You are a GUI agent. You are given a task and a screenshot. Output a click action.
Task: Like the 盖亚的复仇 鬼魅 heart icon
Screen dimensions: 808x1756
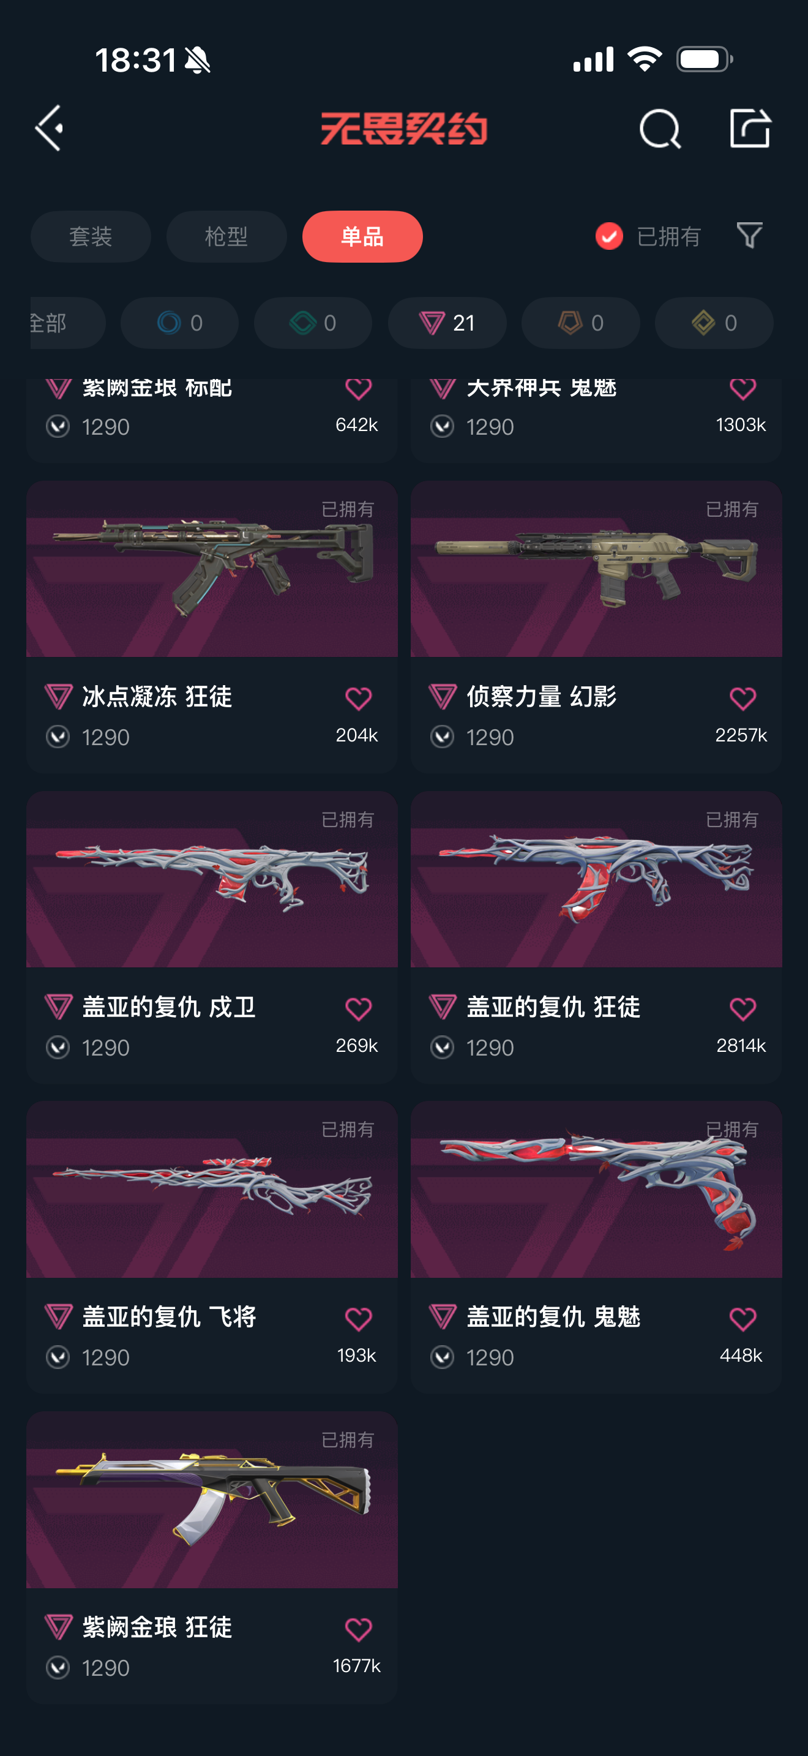tap(742, 1318)
